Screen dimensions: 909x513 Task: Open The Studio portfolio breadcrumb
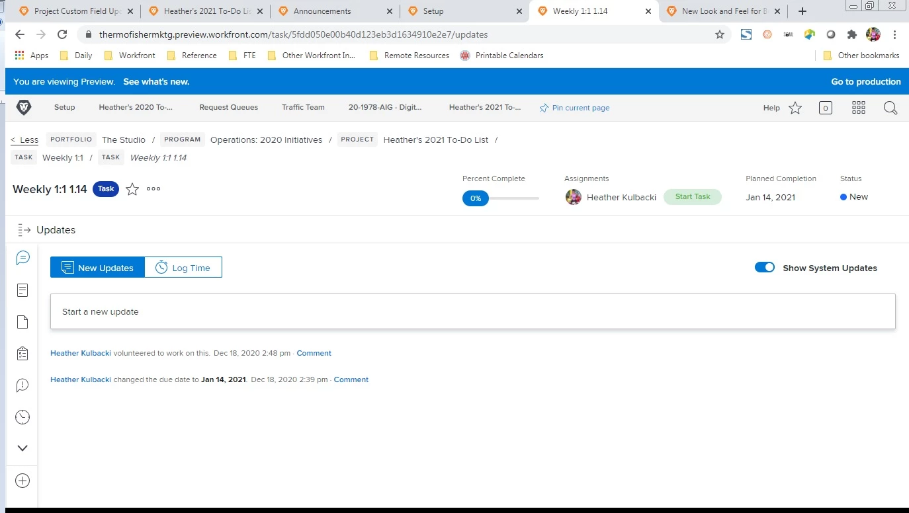124,139
